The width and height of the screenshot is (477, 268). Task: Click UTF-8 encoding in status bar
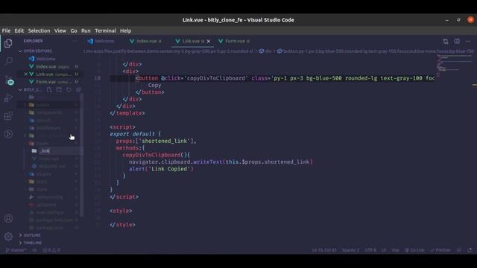tap(370, 250)
